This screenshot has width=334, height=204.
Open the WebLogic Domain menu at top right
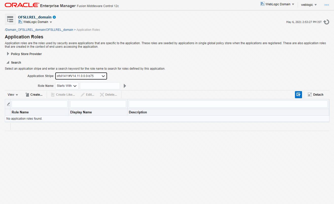point(277,4)
